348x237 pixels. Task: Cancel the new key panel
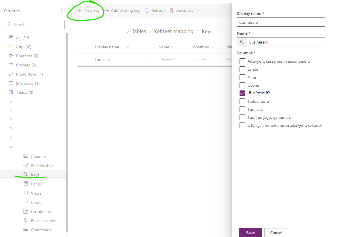[276, 232]
